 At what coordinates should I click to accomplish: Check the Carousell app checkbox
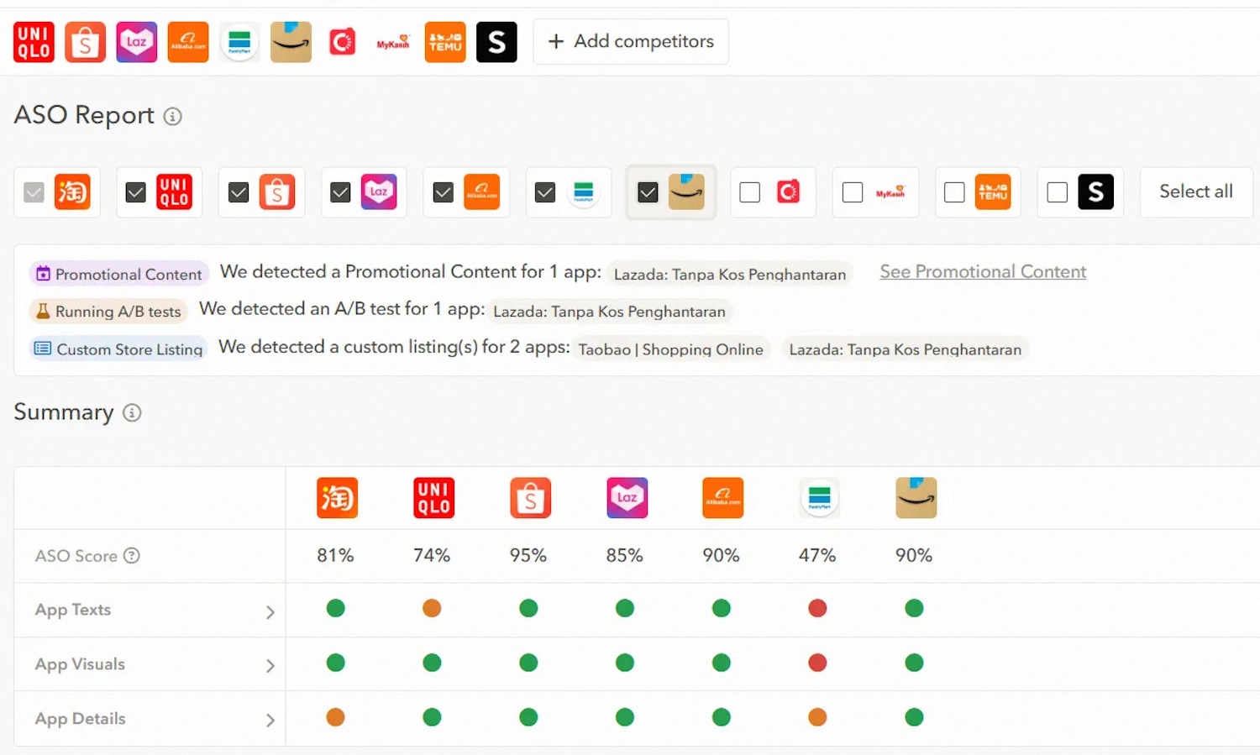click(x=749, y=192)
